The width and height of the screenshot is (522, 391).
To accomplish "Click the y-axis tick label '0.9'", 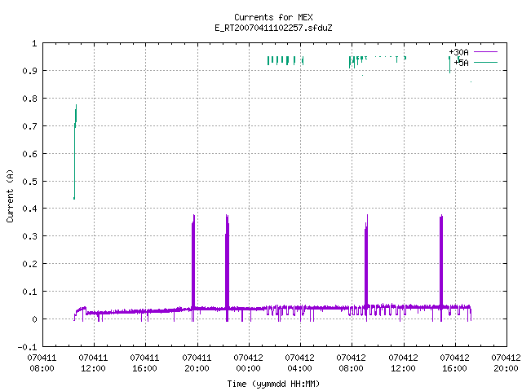I will [29, 71].
